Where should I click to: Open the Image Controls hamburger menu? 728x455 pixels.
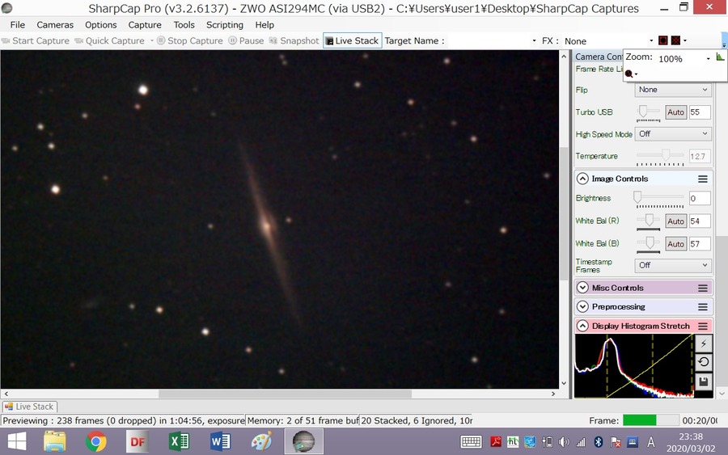tap(703, 179)
